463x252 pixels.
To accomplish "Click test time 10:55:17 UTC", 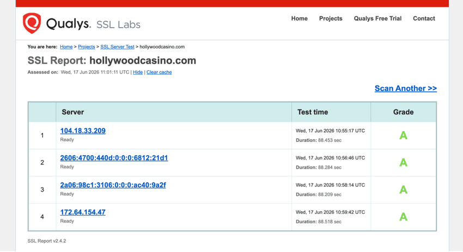I will (331, 131).
